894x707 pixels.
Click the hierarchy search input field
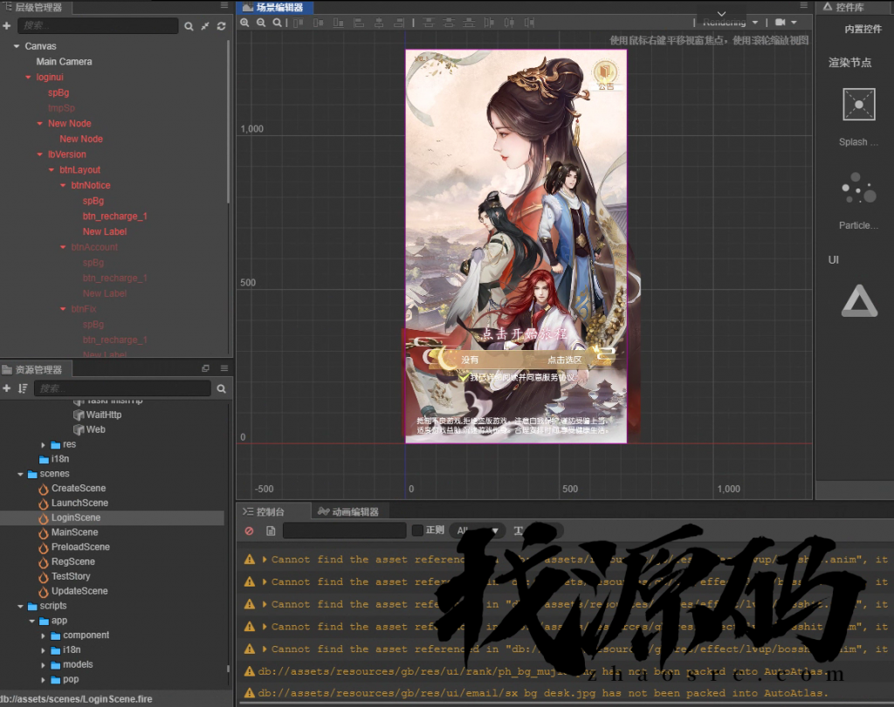tap(98, 25)
